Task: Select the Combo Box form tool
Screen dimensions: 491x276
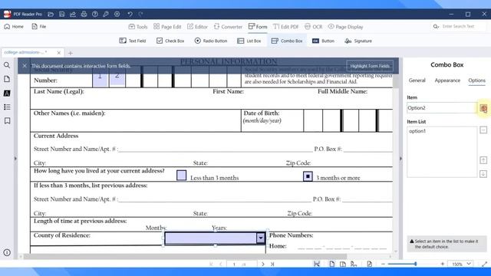Action: 287,41
